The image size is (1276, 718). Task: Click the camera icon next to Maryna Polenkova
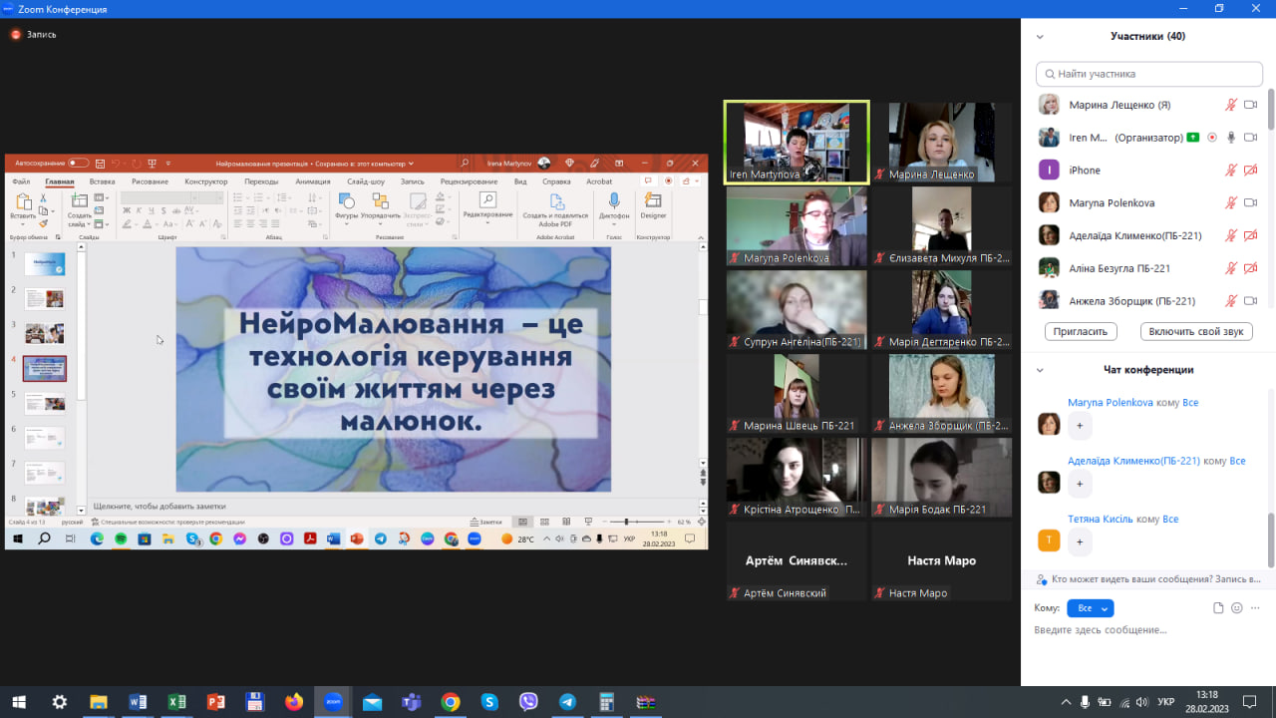(1250, 202)
